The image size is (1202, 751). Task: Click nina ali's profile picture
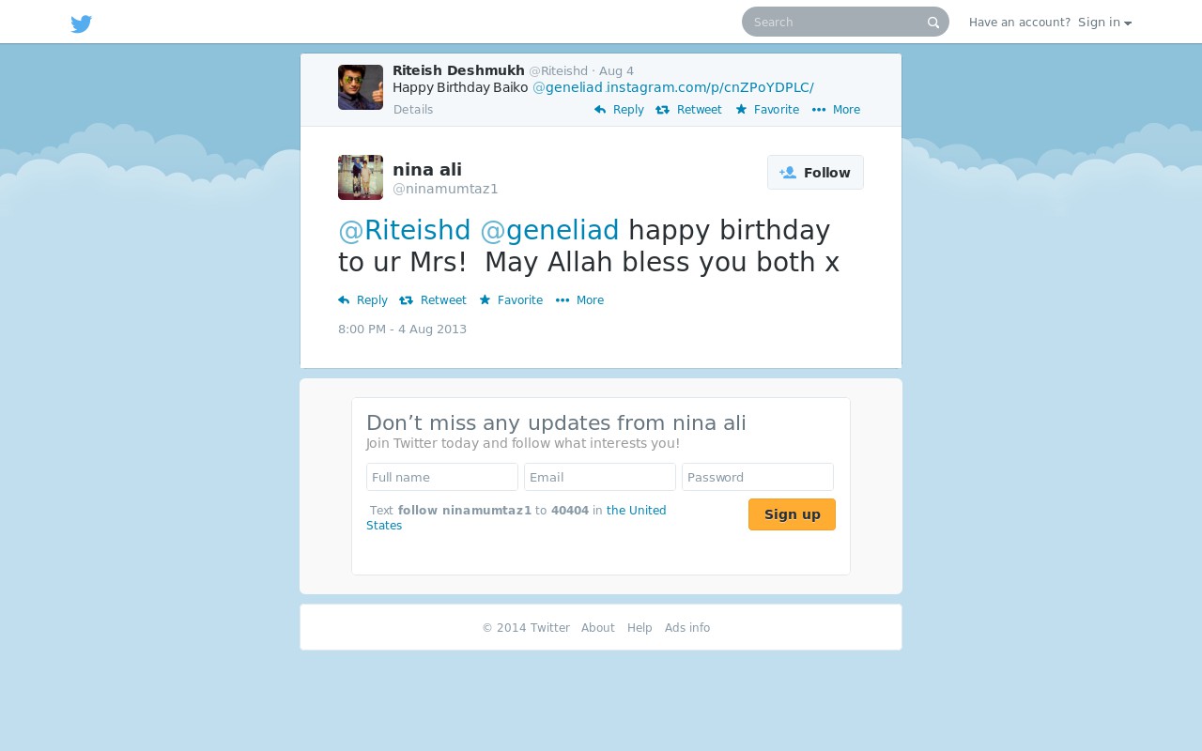tap(361, 177)
